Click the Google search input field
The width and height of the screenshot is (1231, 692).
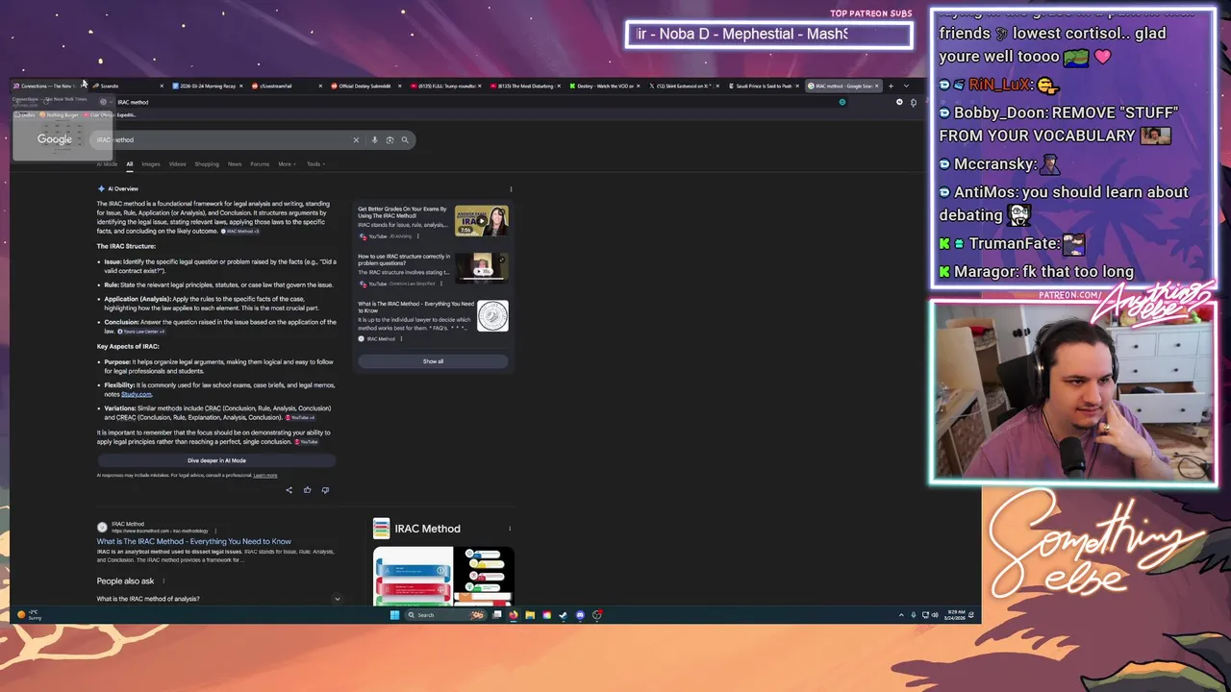[x=223, y=140]
